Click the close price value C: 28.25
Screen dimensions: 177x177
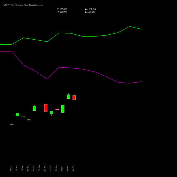pos(62,9)
